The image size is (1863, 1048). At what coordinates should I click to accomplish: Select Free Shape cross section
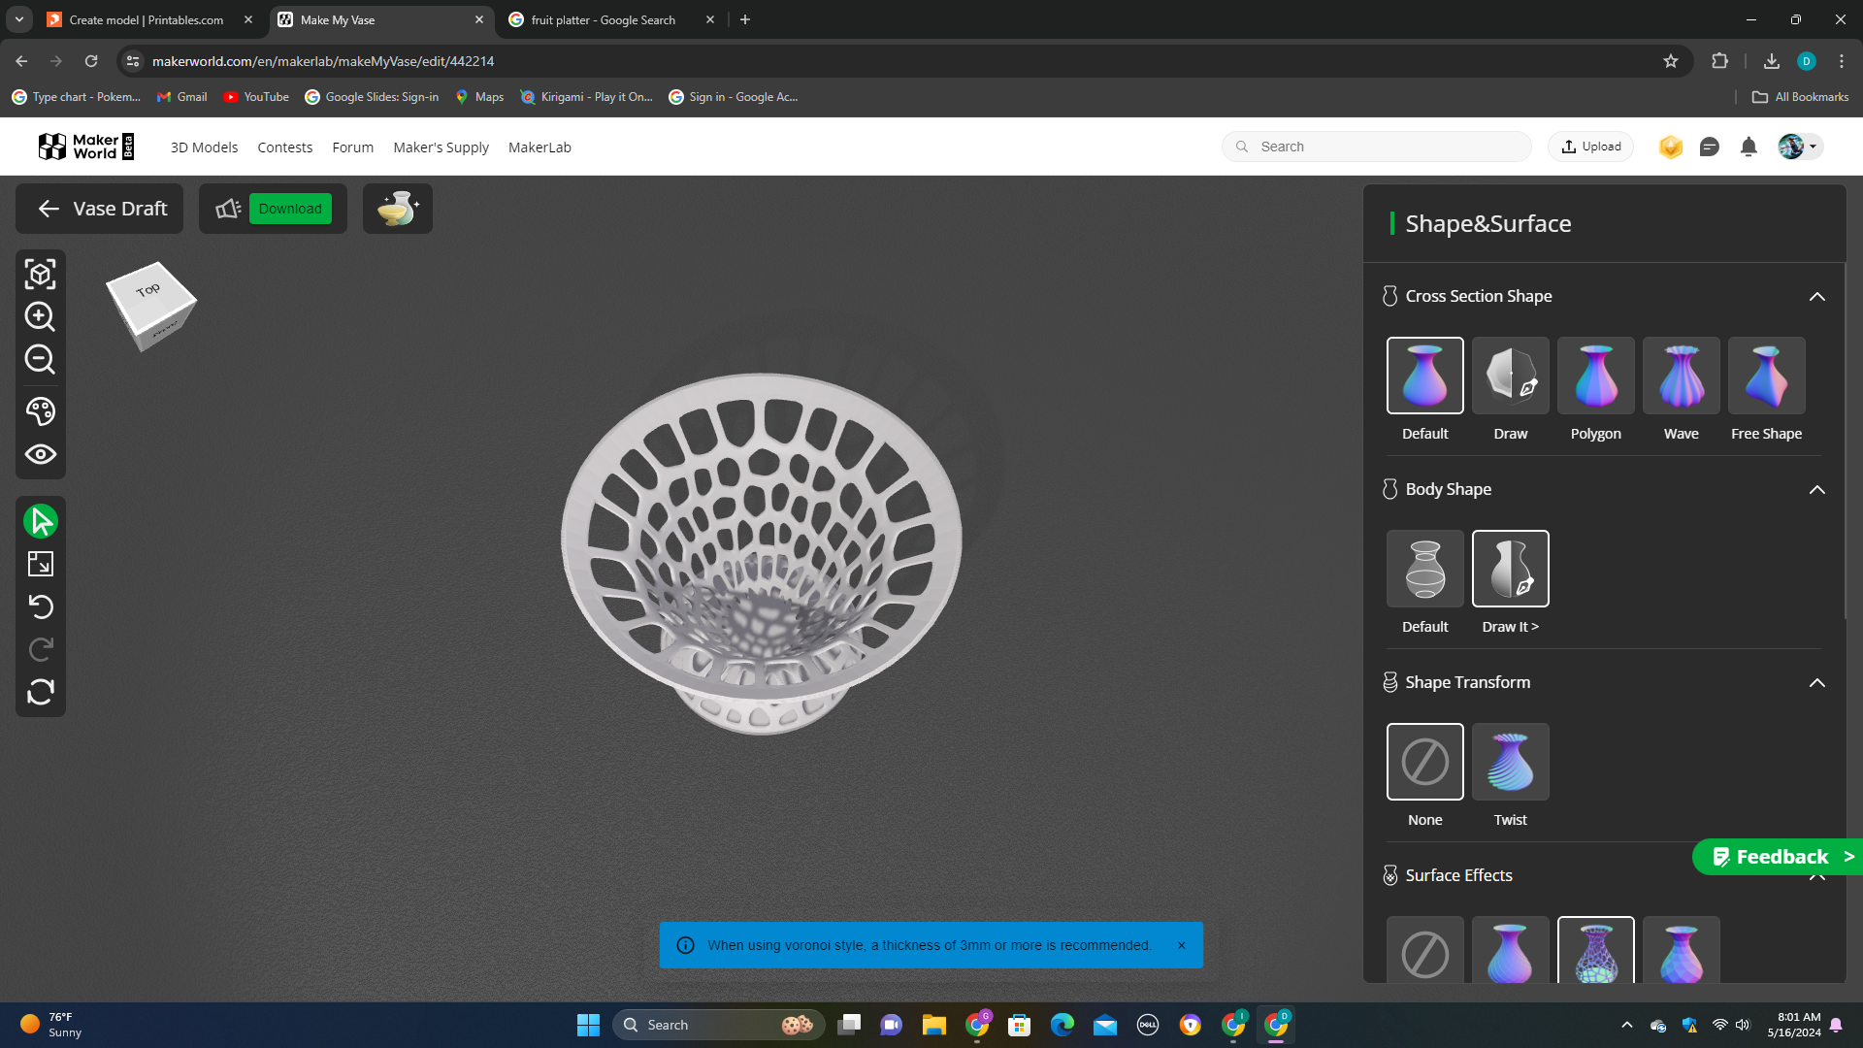1766,376
